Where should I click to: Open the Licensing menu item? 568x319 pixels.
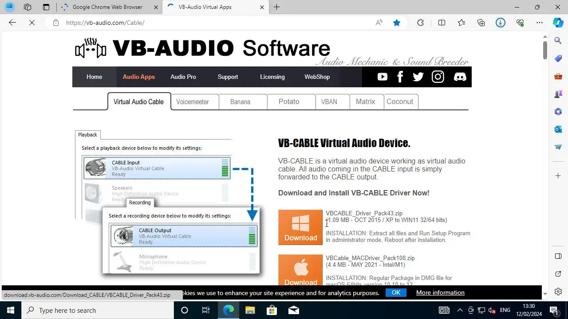272,77
